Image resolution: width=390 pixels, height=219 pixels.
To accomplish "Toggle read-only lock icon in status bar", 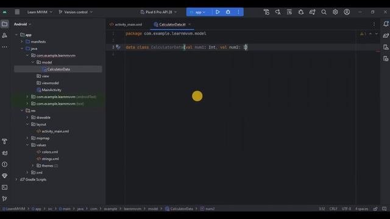I will [x=375, y=209].
